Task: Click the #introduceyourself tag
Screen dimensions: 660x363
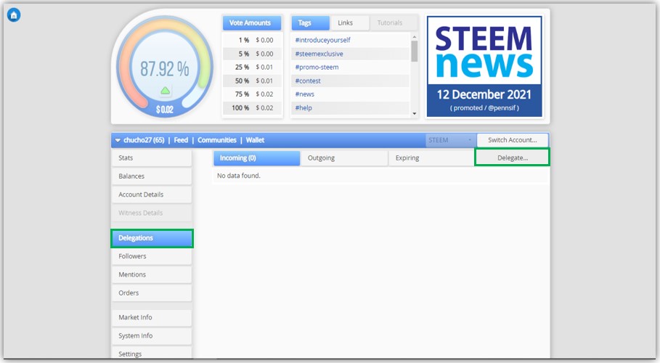Action: pos(322,40)
